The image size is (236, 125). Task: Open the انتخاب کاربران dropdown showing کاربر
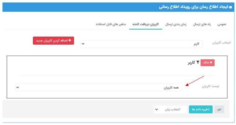coord(141,44)
